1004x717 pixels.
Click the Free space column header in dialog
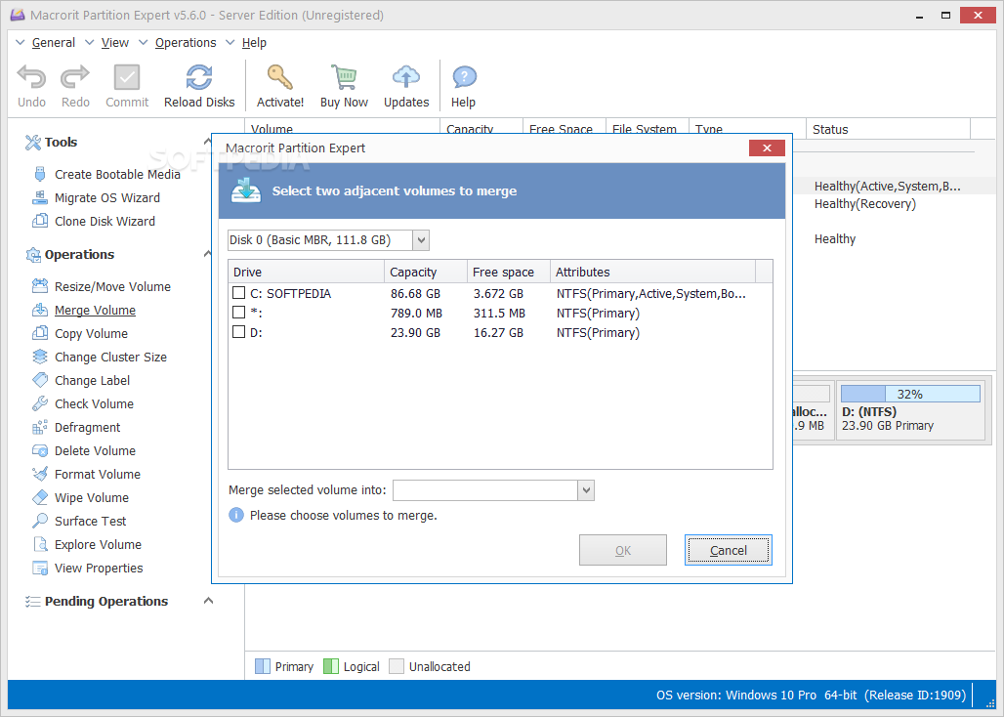[509, 273]
